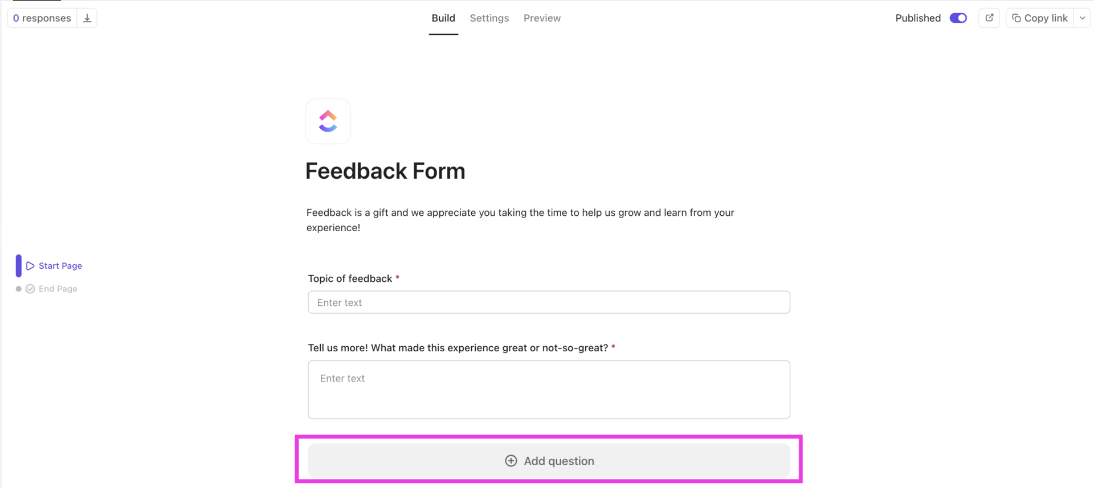The image size is (1094, 488).
Task: Click the End Page checkmark icon
Action: pos(30,289)
